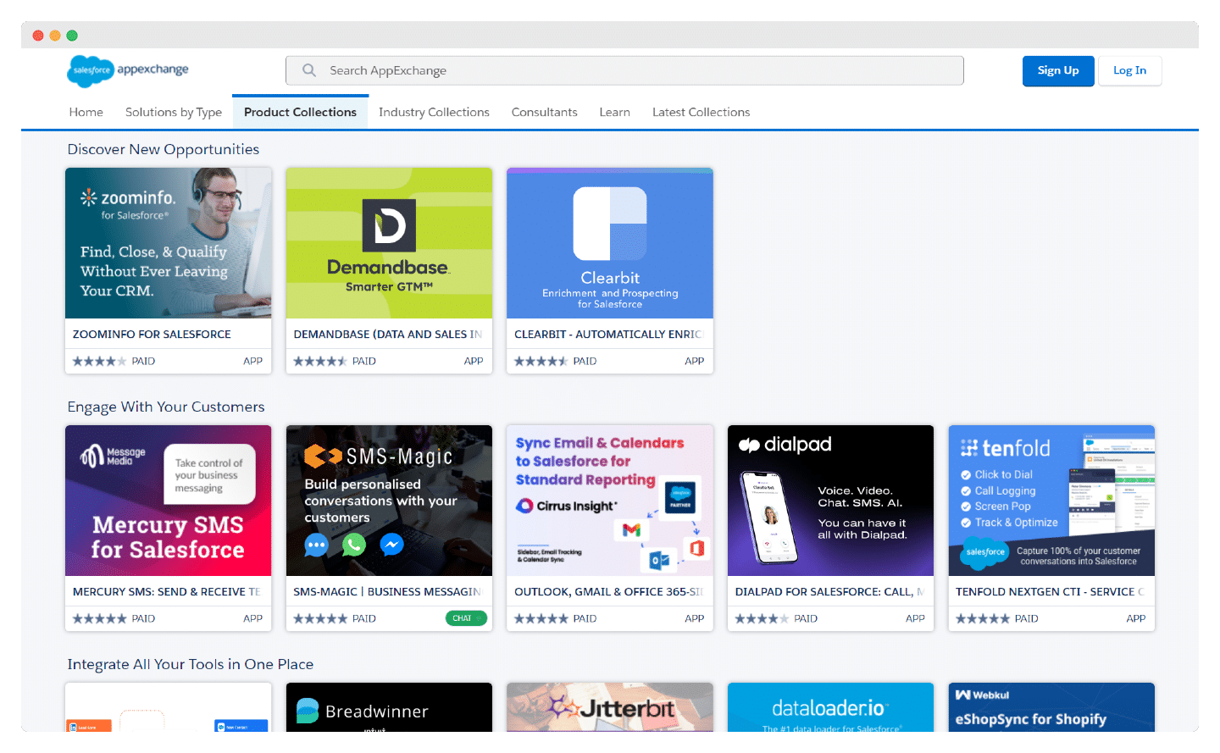
Task: Open the Tenfold card image
Action: point(1051,501)
